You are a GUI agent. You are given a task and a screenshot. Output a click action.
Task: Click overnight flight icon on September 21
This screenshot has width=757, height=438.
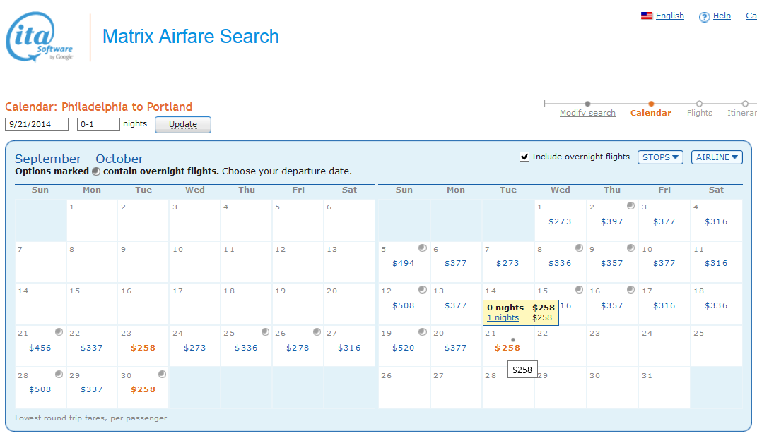(59, 332)
